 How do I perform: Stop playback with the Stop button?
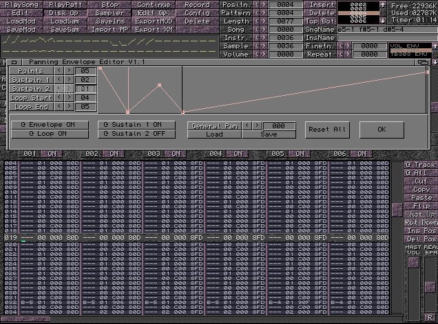(x=109, y=4)
